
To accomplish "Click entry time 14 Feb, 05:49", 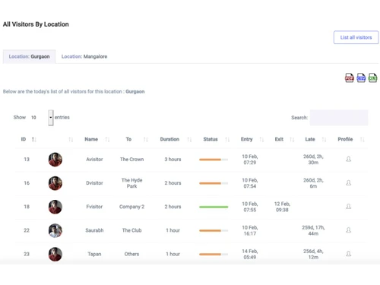I will (250, 254).
